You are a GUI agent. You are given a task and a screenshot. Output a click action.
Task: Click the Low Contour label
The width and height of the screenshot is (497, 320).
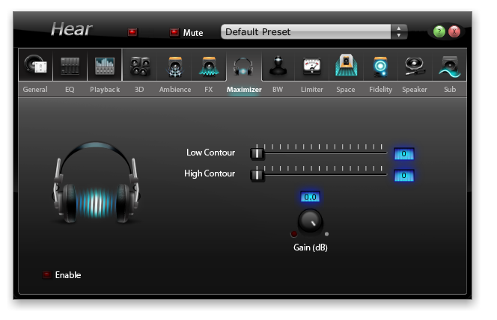(210, 153)
